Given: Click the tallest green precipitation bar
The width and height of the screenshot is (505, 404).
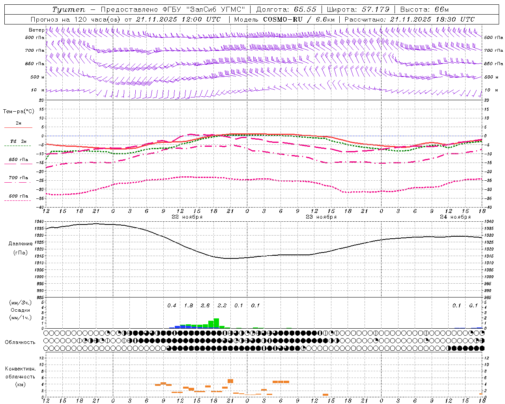Looking at the screenshot, I should coord(216,323).
